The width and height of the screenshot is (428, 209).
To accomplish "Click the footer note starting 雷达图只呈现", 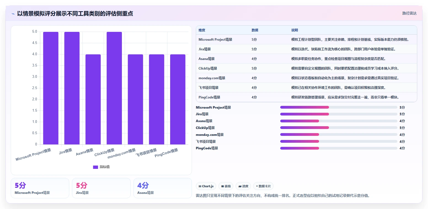I will point(283,196).
